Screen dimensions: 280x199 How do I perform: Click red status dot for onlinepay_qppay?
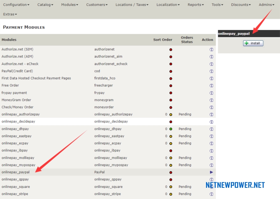[x=171, y=179]
